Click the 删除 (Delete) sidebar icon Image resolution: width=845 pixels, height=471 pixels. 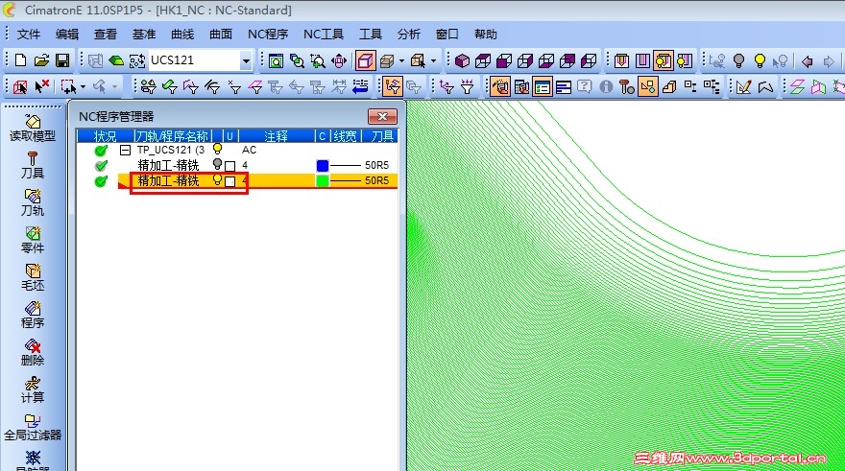(x=33, y=353)
